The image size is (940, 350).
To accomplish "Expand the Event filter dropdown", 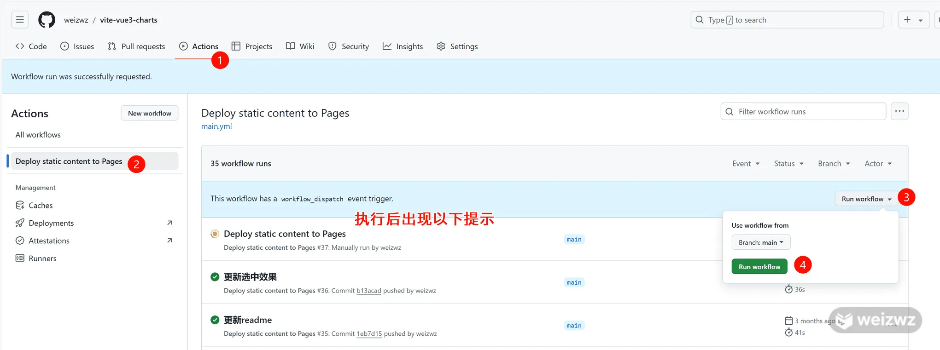I will click(746, 164).
